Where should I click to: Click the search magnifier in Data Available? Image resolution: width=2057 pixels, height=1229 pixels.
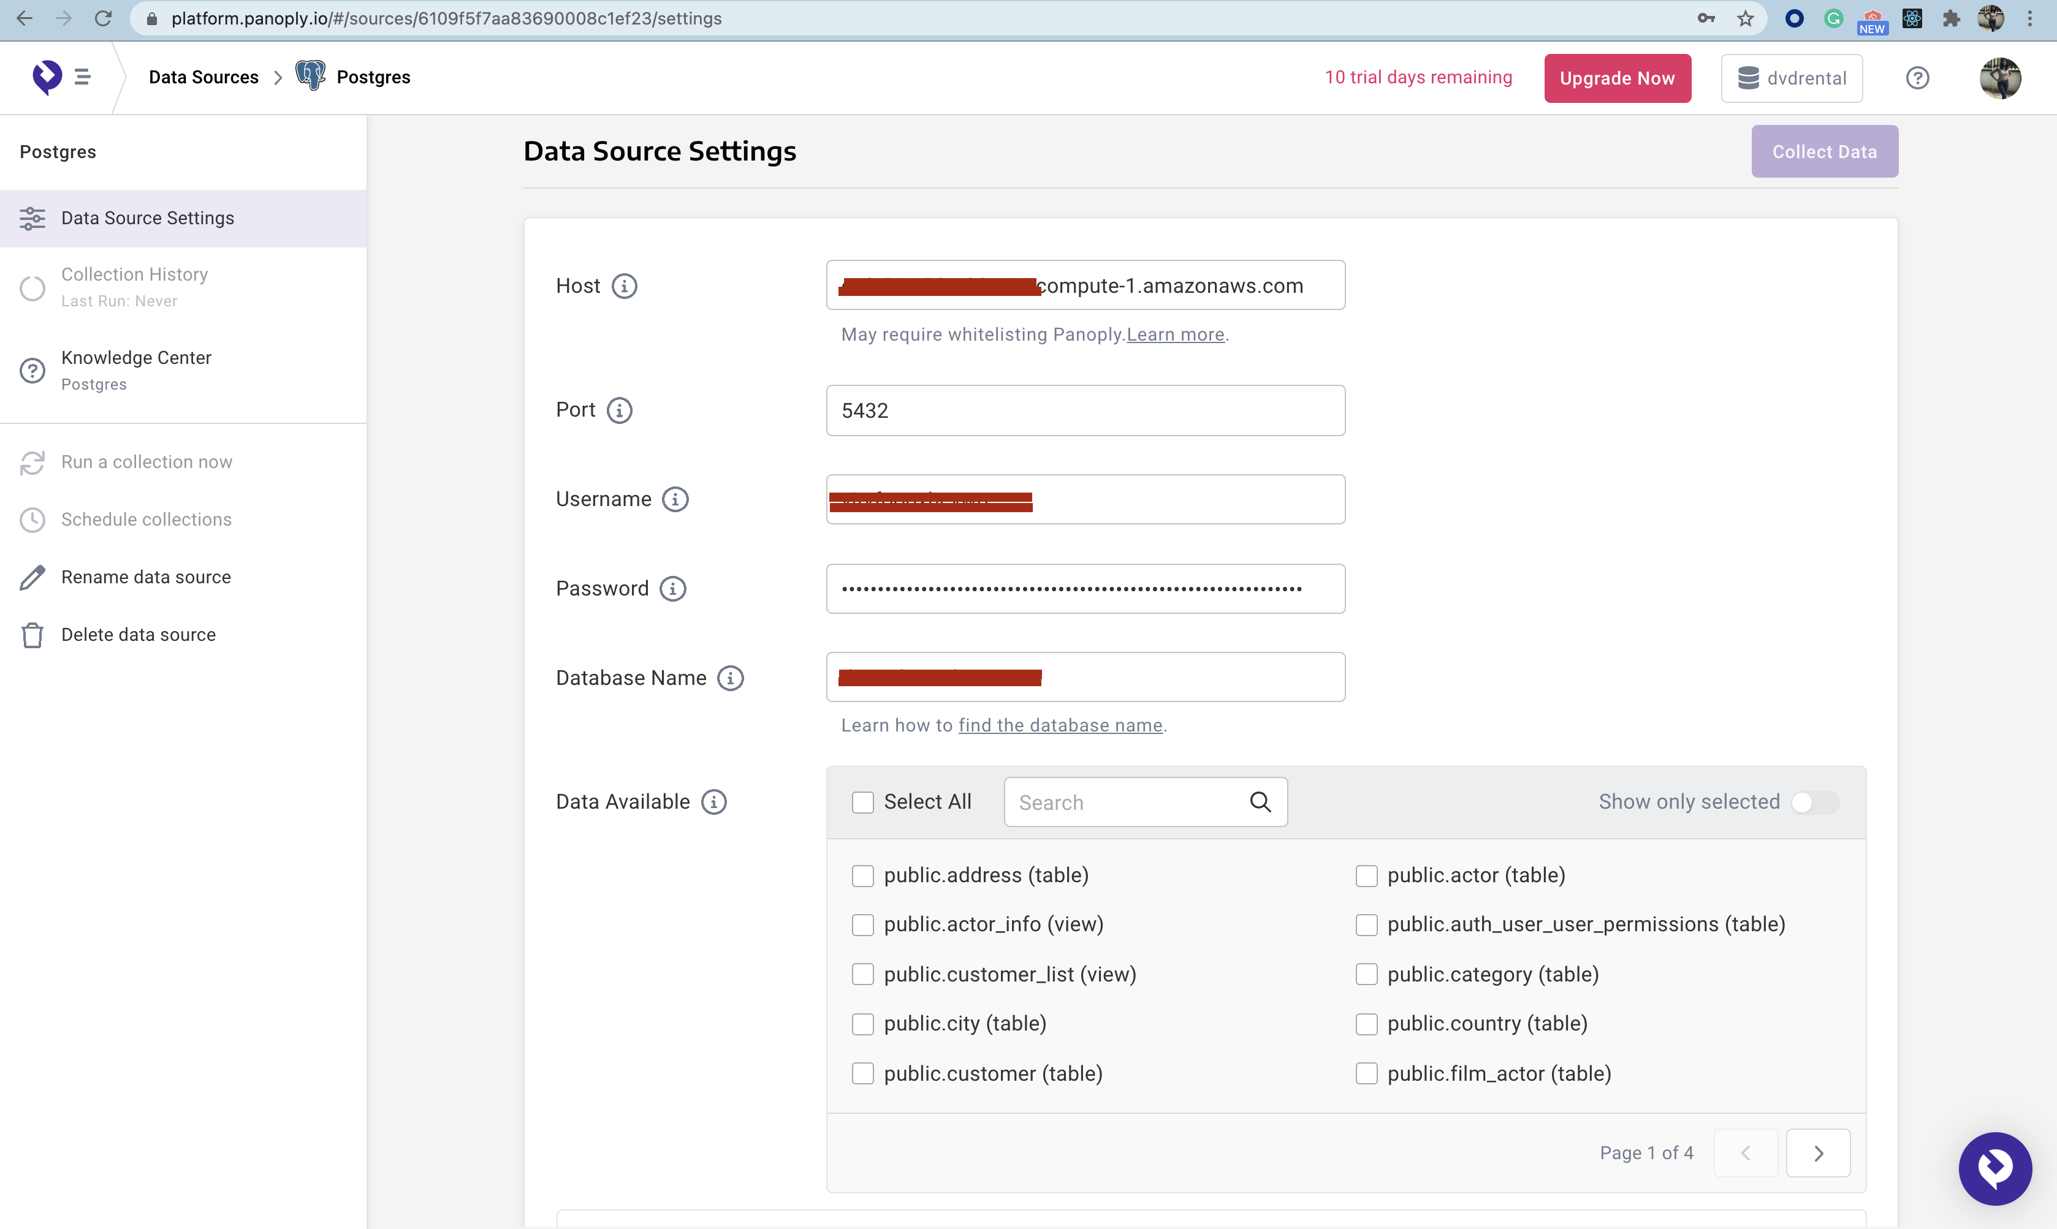[x=1260, y=801]
